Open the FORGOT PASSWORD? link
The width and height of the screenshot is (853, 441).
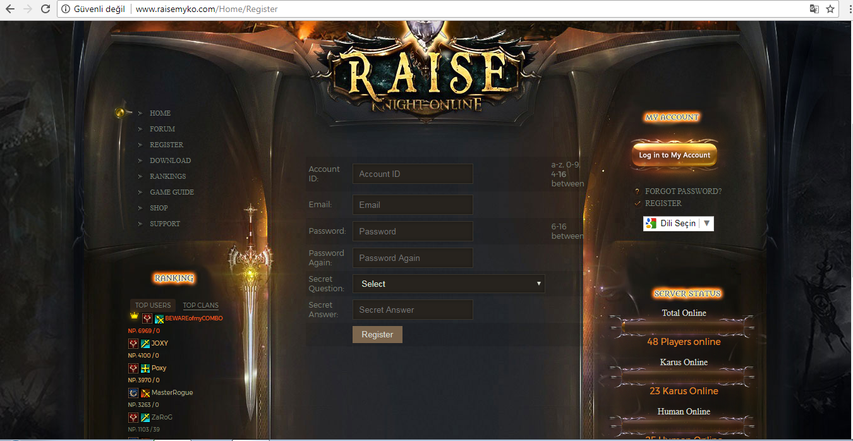(x=683, y=191)
